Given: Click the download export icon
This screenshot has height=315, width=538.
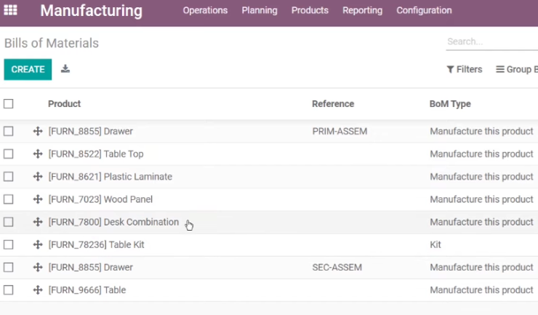Looking at the screenshot, I should pyautogui.click(x=65, y=69).
